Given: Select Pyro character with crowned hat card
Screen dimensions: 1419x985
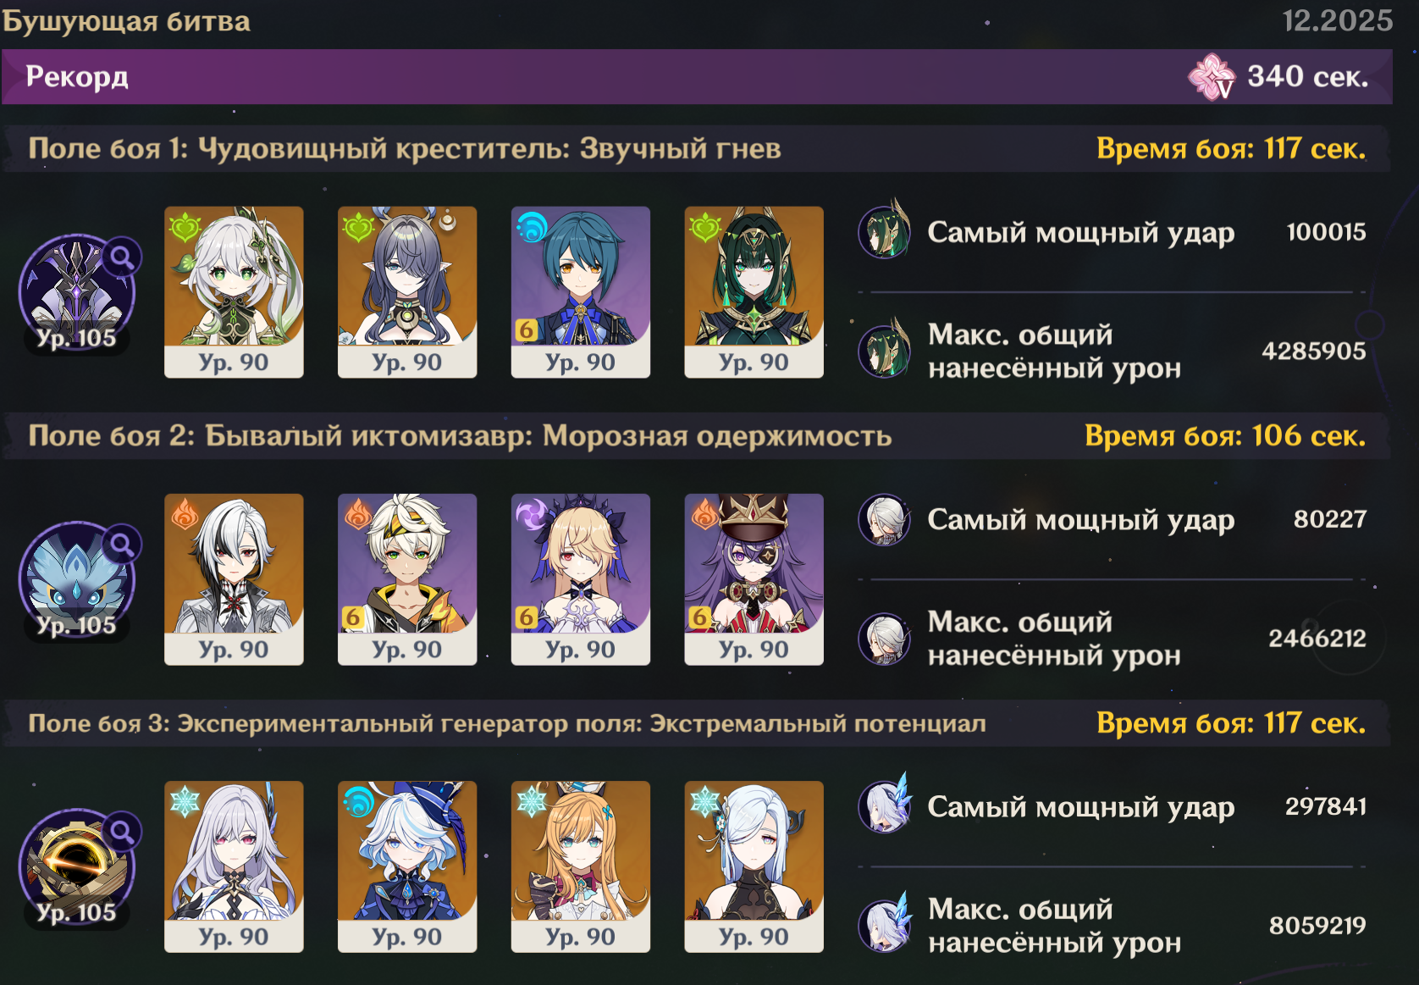Looking at the screenshot, I should (754, 579).
